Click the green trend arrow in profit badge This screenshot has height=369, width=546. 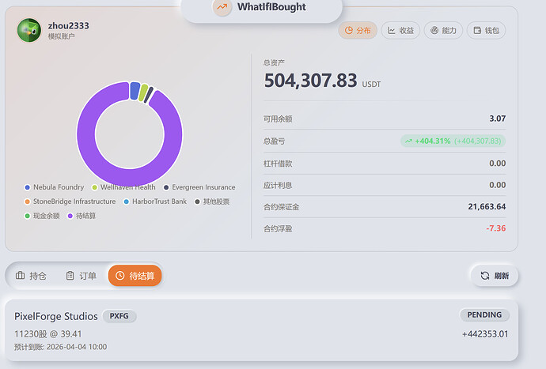click(408, 141)
